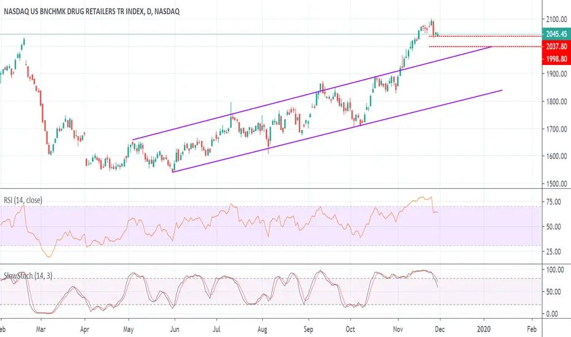Open the RSI (14, close) indicator label

(23, 200)
